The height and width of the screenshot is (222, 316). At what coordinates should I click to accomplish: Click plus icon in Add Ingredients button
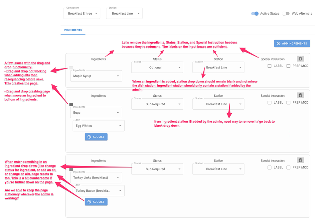[278, 44]
